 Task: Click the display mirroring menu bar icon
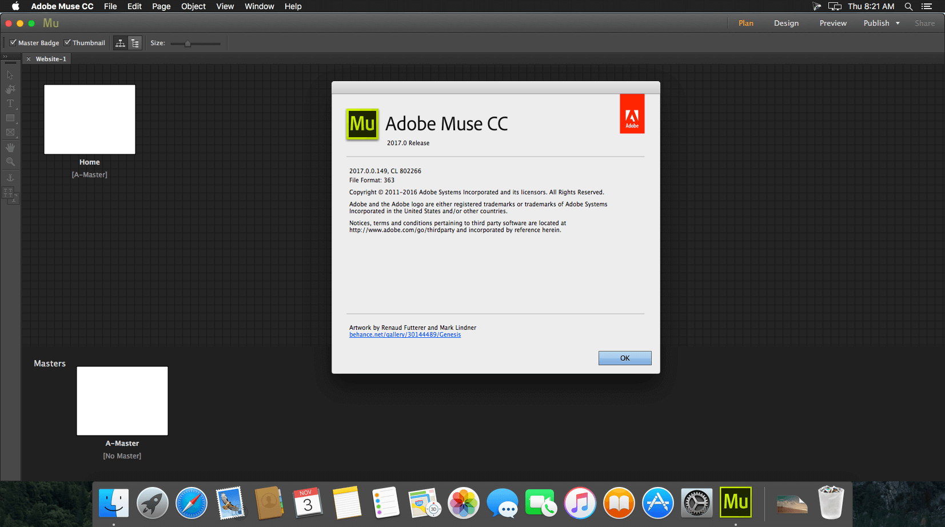pos(835,6)
